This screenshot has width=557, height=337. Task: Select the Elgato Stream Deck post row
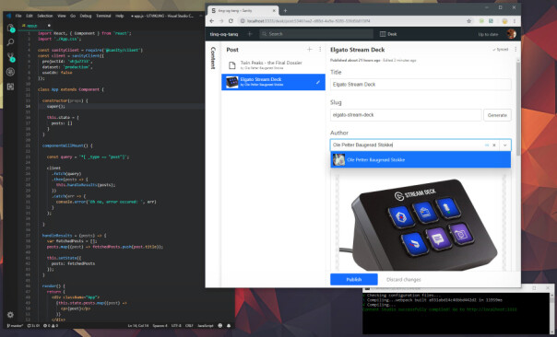coord(273,82)
